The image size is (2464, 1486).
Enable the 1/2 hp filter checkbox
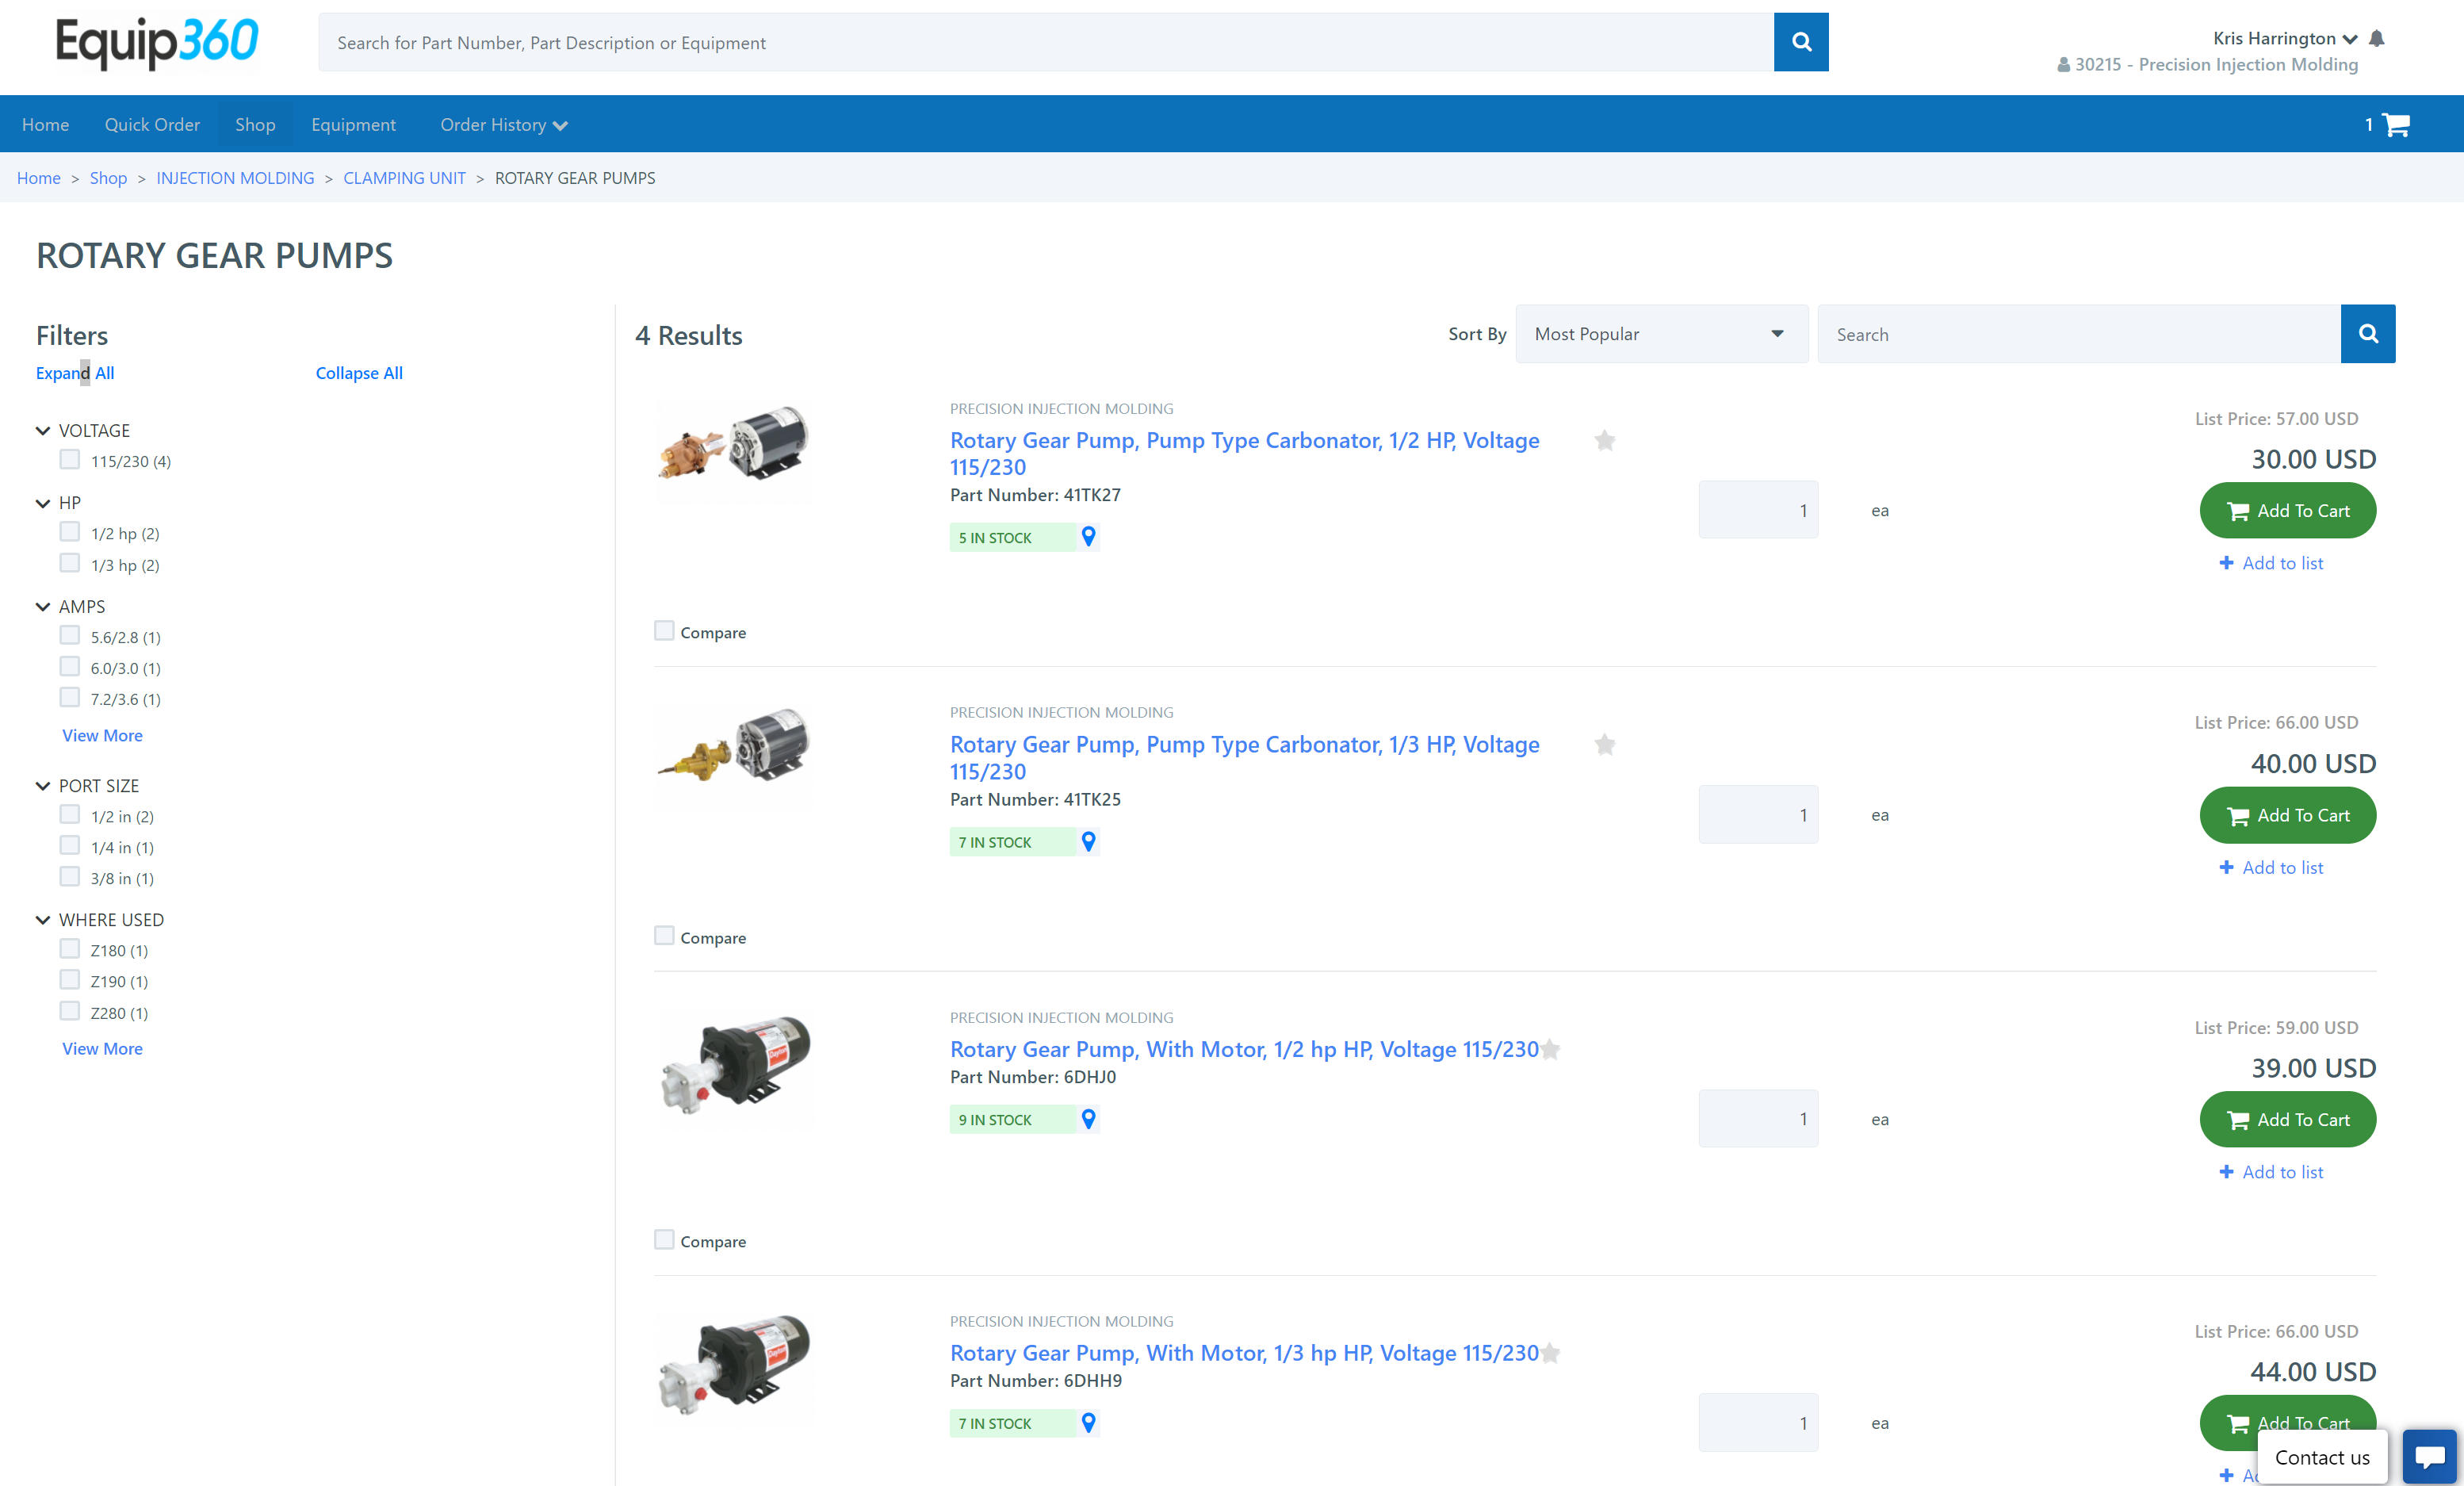[69, 532]
